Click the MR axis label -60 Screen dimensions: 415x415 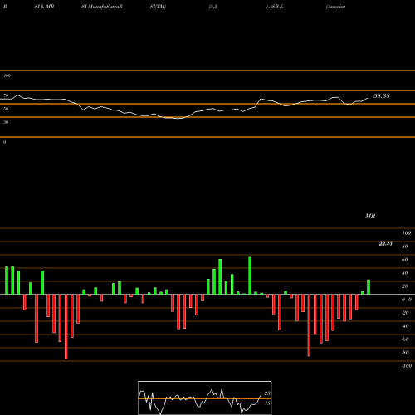[x=405, y=339]
